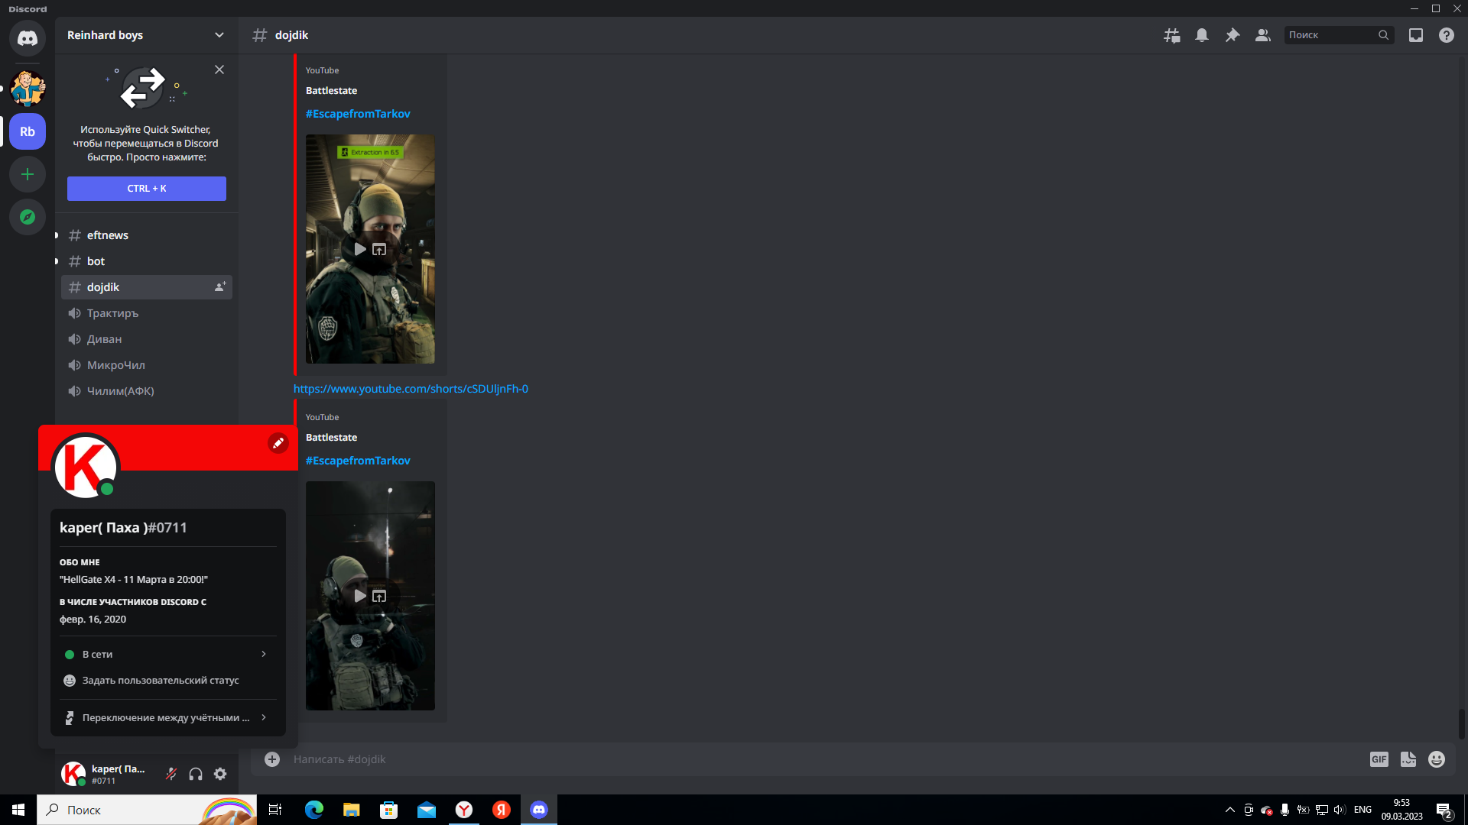Open Mail app from taskbar
This screenshot has width=1468, height=825.
426,810
